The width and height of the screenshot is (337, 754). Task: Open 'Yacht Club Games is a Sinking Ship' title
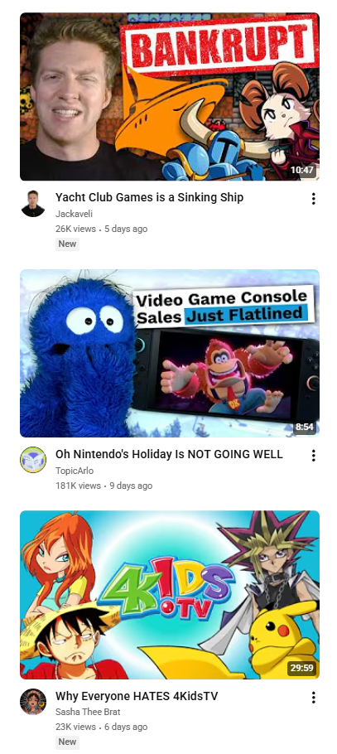pyautogui.click(x=150, y=197)
